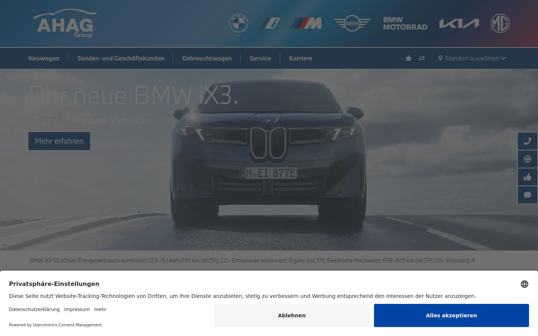
Task: Click Ablehnen to reject tracking
Action: [x=292, y=315]
